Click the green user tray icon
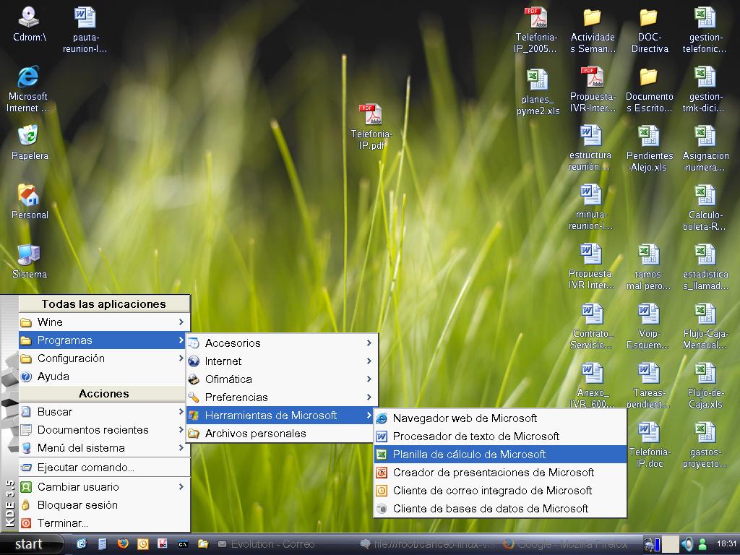The height and width of the screenshot is (555, 740). click(702, 544)
